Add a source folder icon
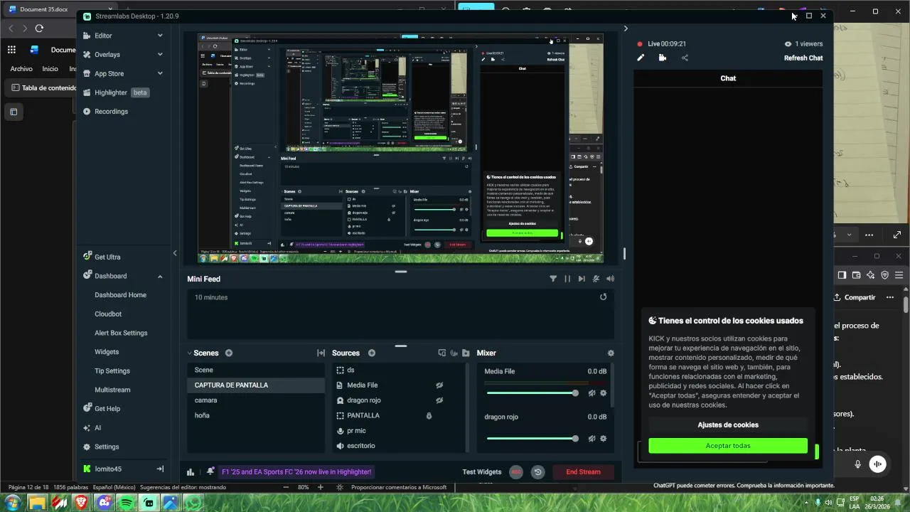Image resolution: width=910 pixels, height=512 pixels. tap(466, 353)
